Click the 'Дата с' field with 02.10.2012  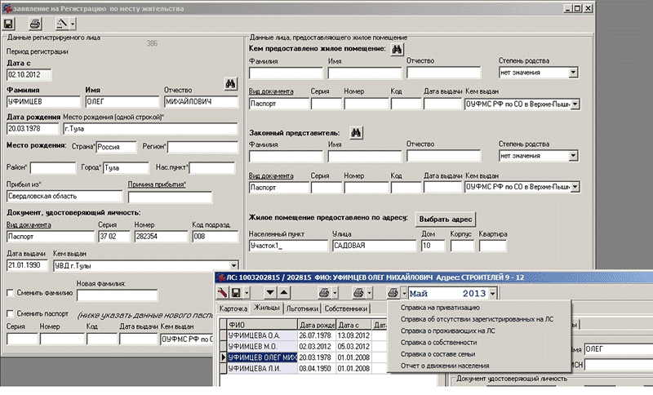point(29,75)
